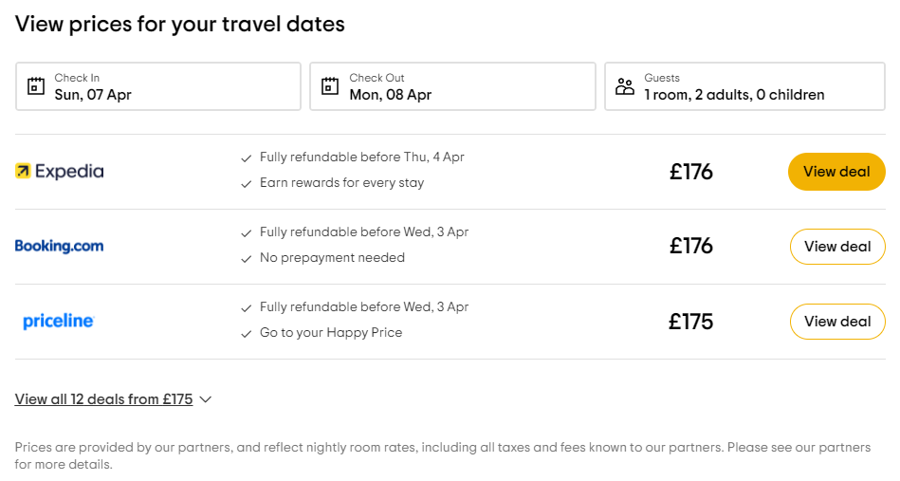Click checkmark beside Earn rewards for every stay
Viewport: 900px width, 481px height.
247,183
